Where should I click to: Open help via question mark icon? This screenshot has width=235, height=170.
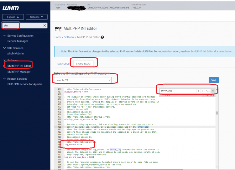point(102,37)
